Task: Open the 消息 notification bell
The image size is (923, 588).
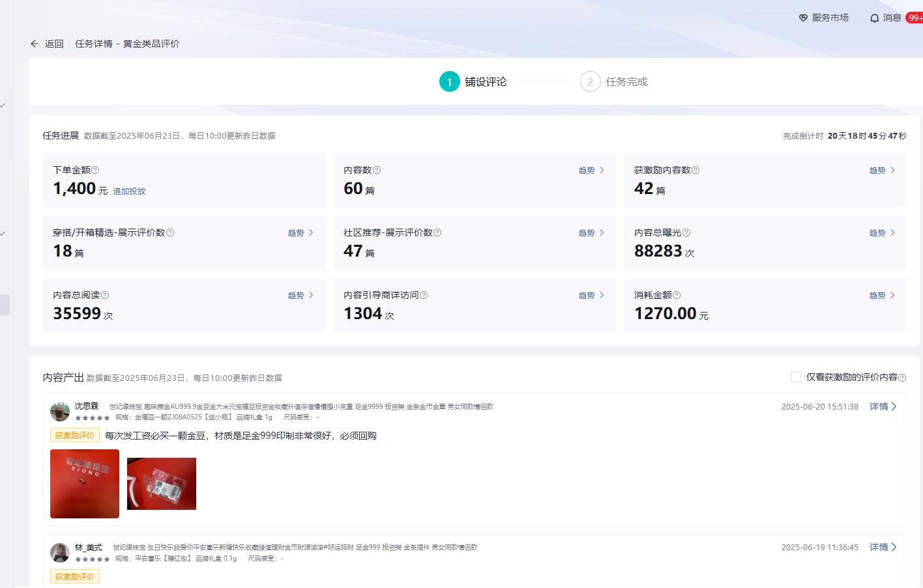Action: tap(875, 18)
